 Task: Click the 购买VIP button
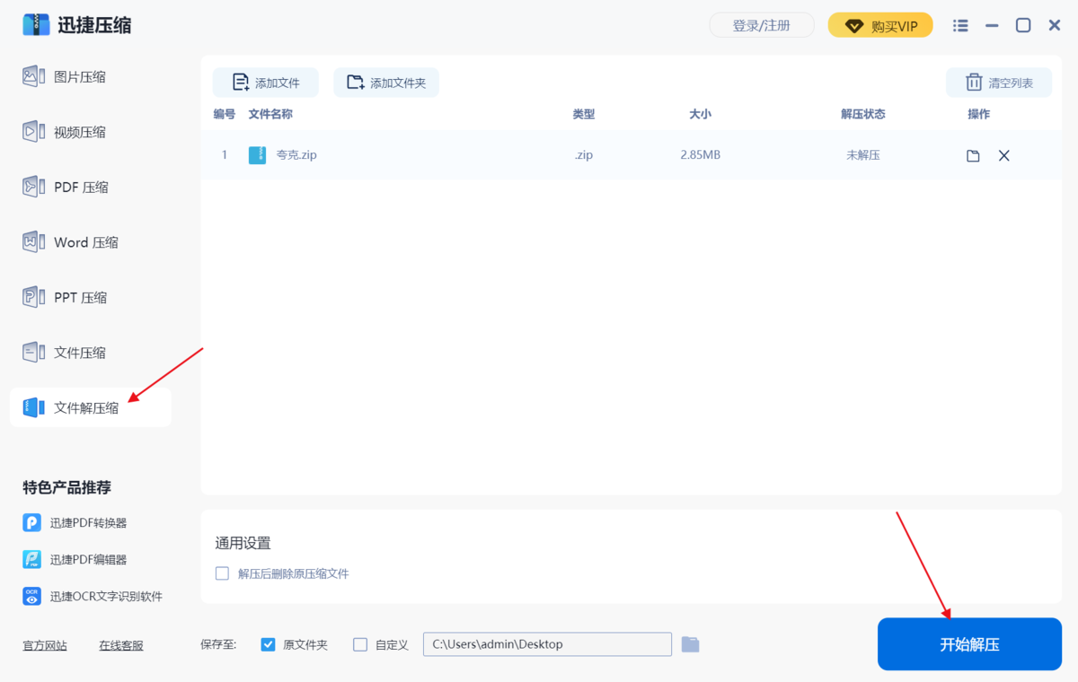point(880,25)
